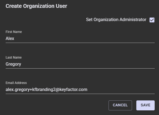Click the checkmark icon beside Organization Administrator
The width and height of the screenshot is (159, 115).
point(152,20)
